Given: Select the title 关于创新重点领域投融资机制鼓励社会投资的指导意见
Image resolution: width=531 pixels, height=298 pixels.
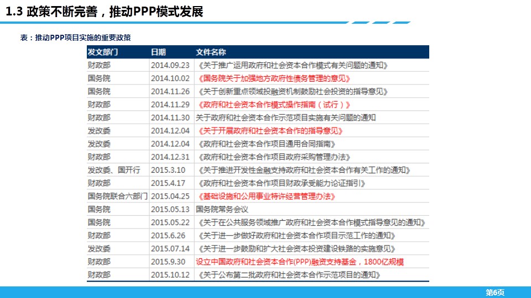Looking at the screenshot, I should pos(293,92).
